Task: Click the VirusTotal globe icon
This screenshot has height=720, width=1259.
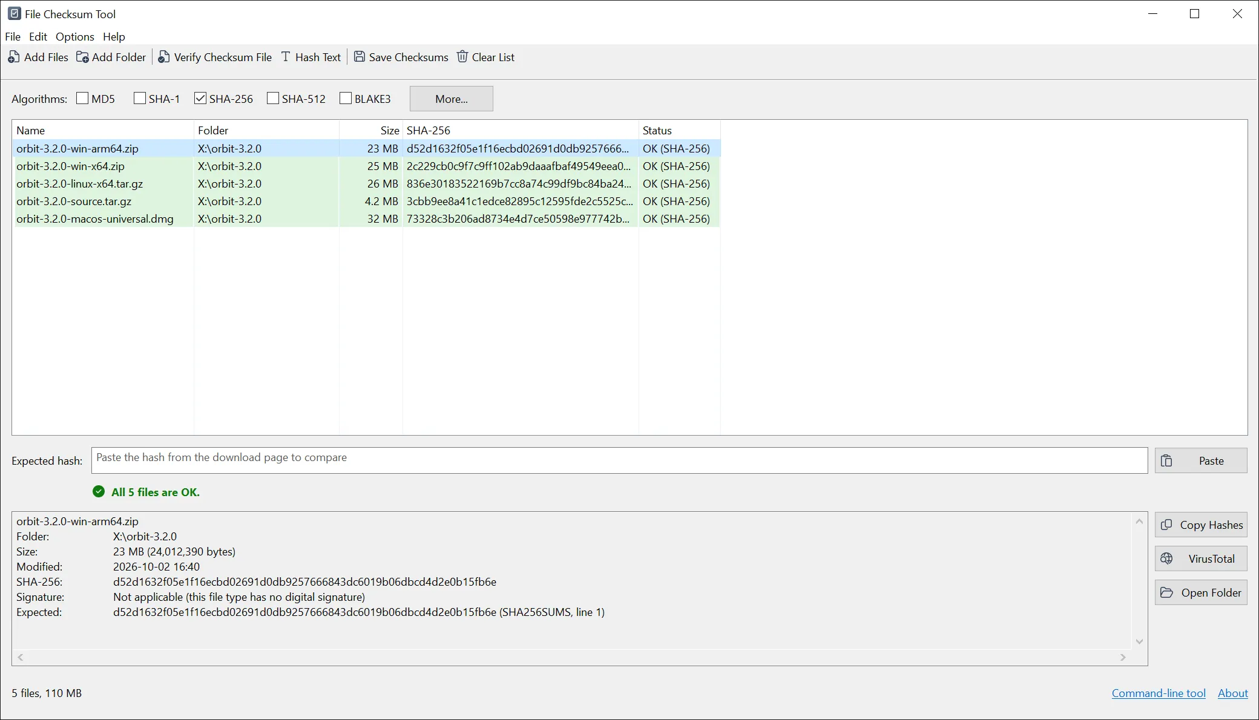Action: [1166, 558]
